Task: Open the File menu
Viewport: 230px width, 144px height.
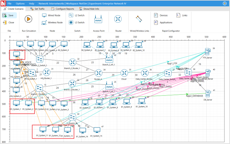Action: 9,3
